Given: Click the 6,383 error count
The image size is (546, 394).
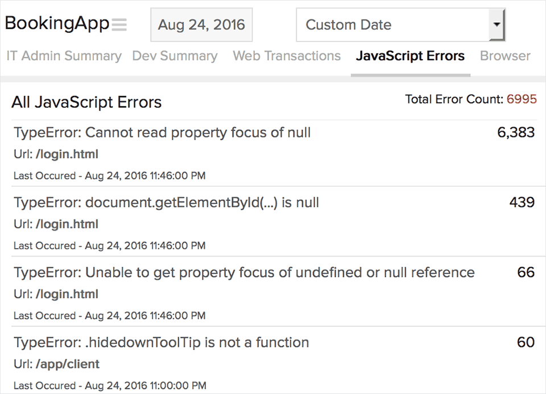Looking at the screenshot, I should click(516, 132).
